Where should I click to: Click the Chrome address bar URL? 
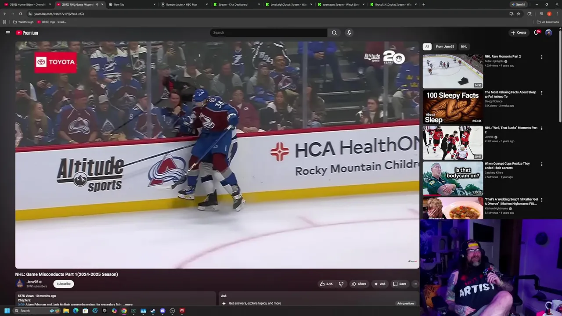coord(59,14)
